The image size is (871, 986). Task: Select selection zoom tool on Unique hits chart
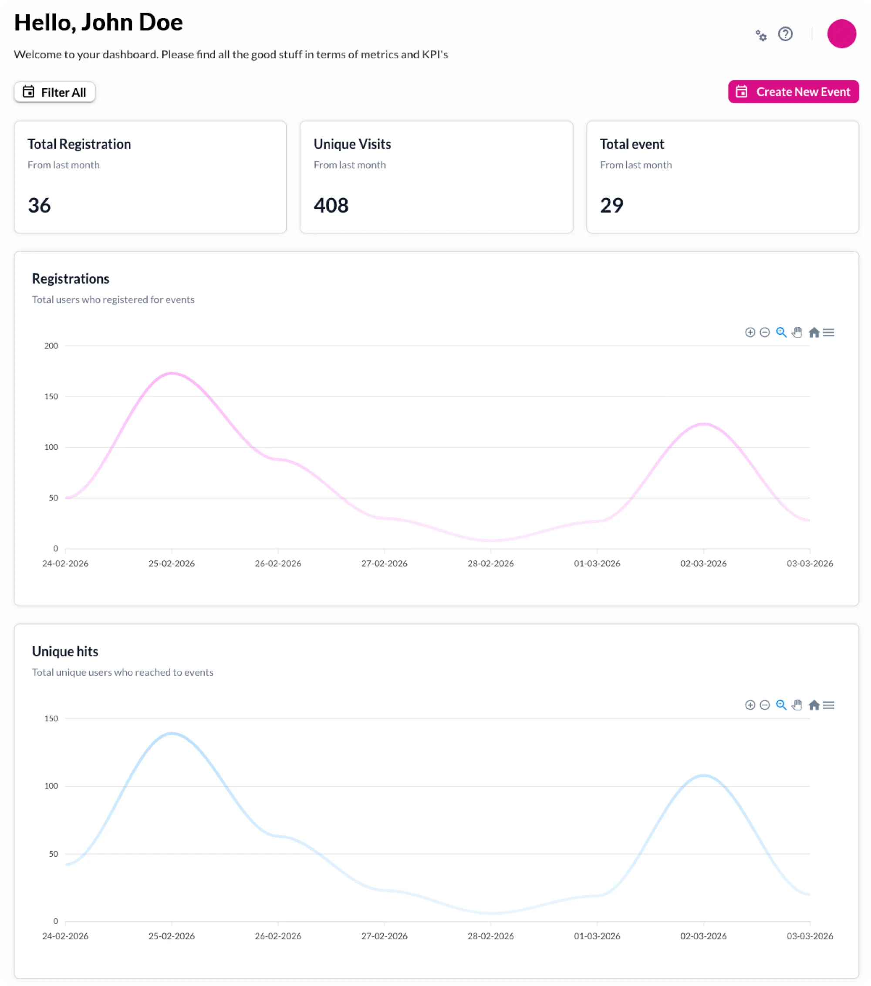pyautogui.click(x=781, y=705)
